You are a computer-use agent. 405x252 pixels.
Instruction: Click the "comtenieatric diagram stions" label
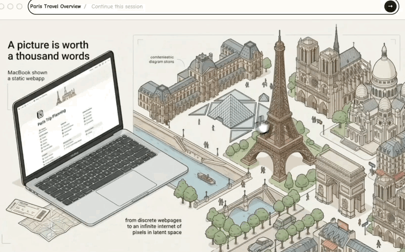coord(161,59)
